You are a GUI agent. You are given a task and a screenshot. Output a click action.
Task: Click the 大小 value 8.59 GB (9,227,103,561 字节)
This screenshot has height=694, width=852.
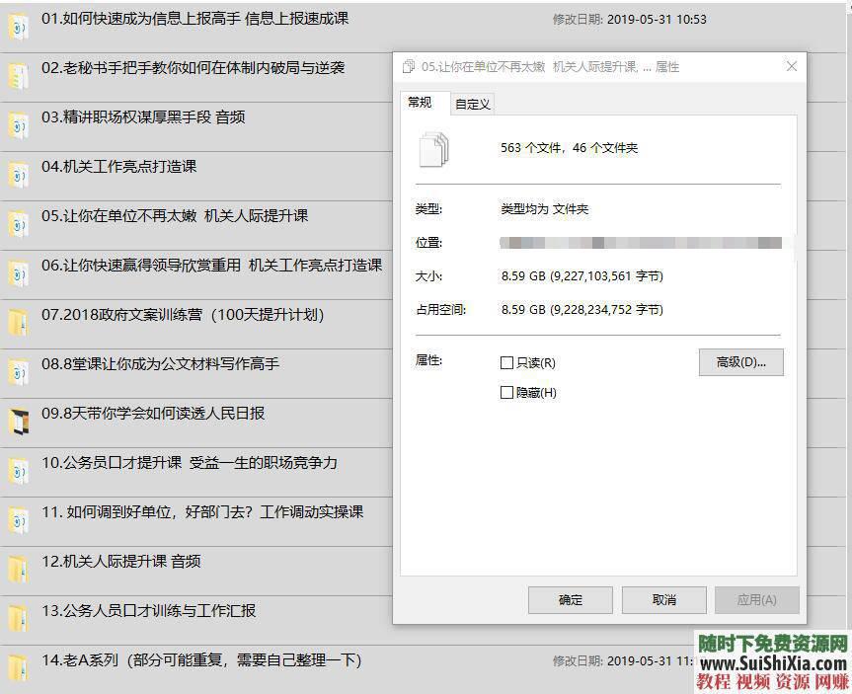pos(581,276)
